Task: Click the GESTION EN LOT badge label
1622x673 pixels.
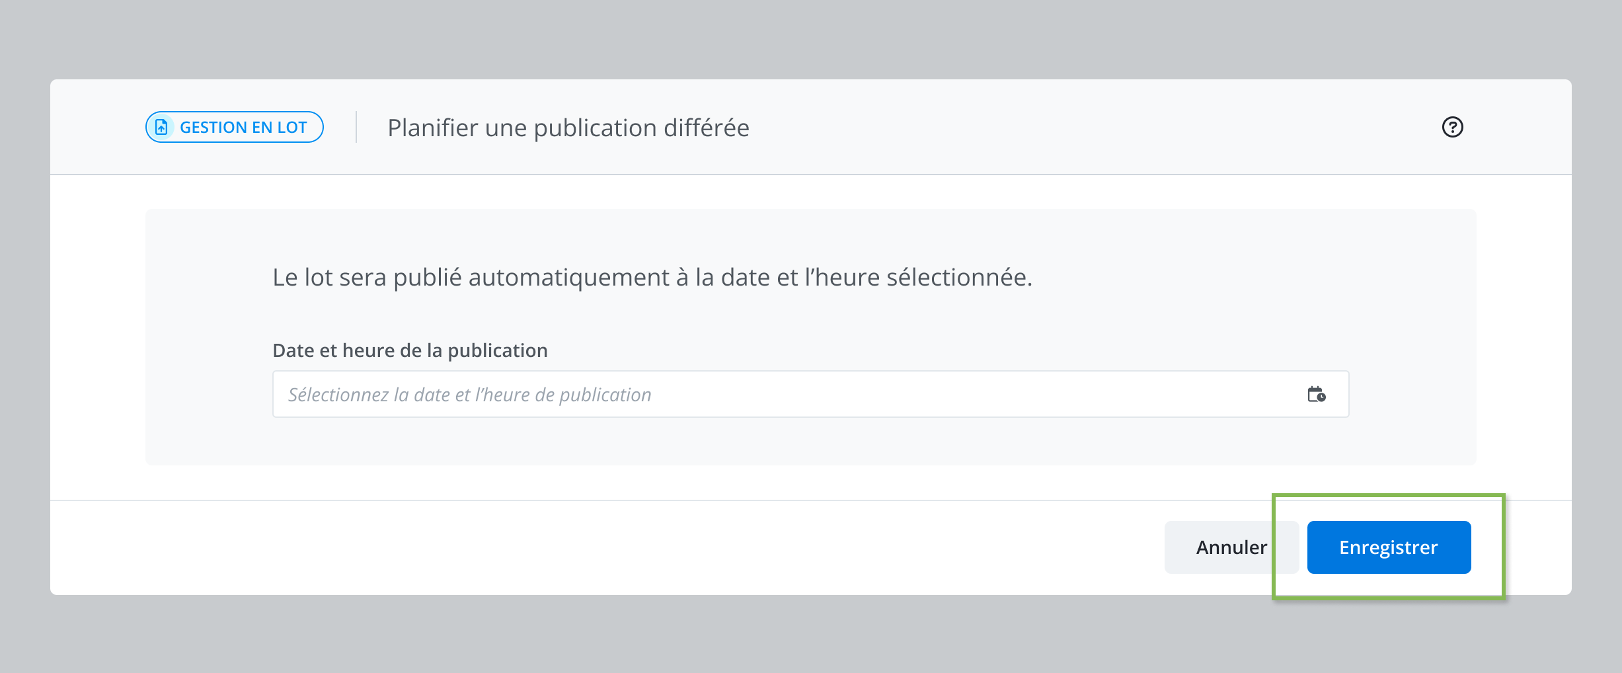Action: coord(243,127)
